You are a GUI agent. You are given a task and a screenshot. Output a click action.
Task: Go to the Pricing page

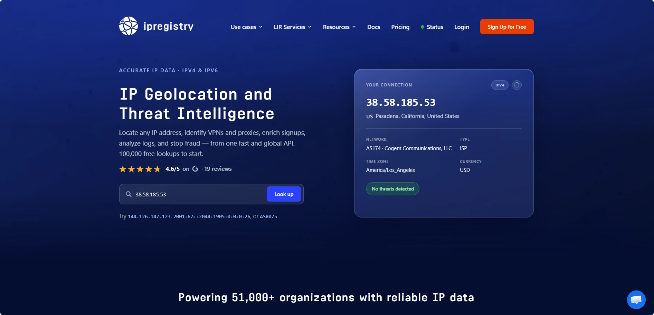pyautogui.click(x=400, y=27)
